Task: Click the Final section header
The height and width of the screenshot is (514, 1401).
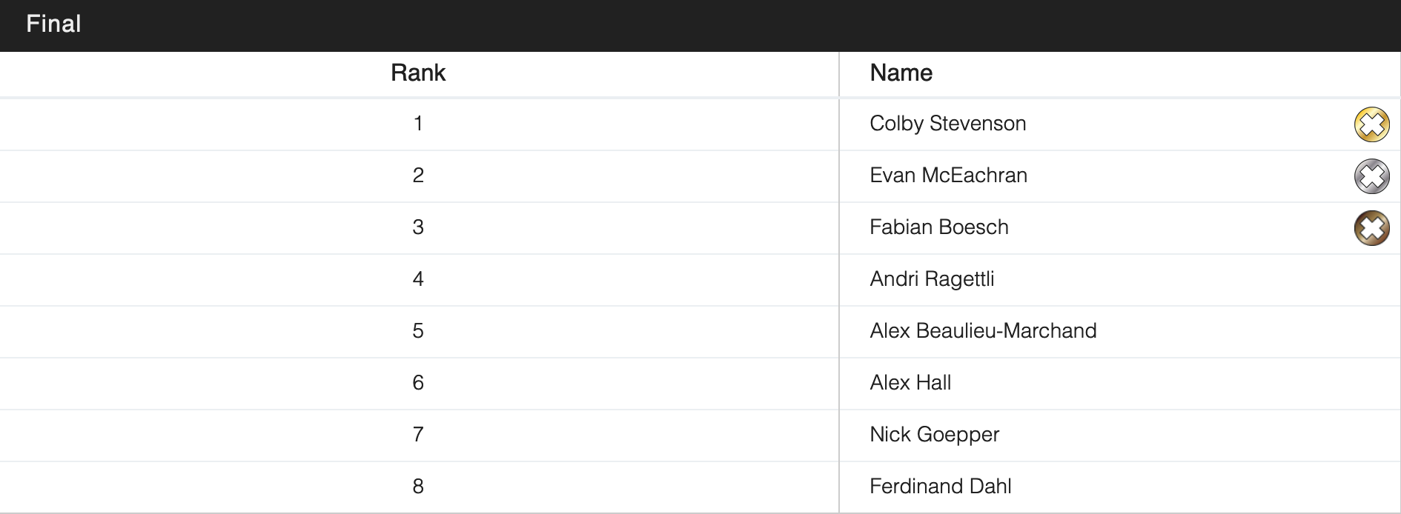Action: (x=53, y=24)
